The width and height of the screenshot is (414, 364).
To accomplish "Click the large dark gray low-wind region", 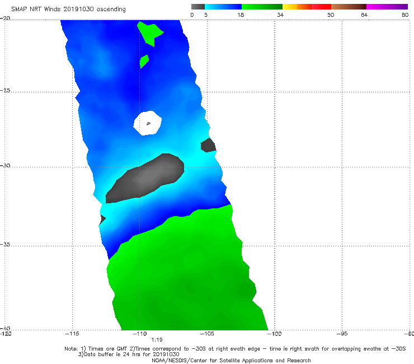I will [145, 179].
